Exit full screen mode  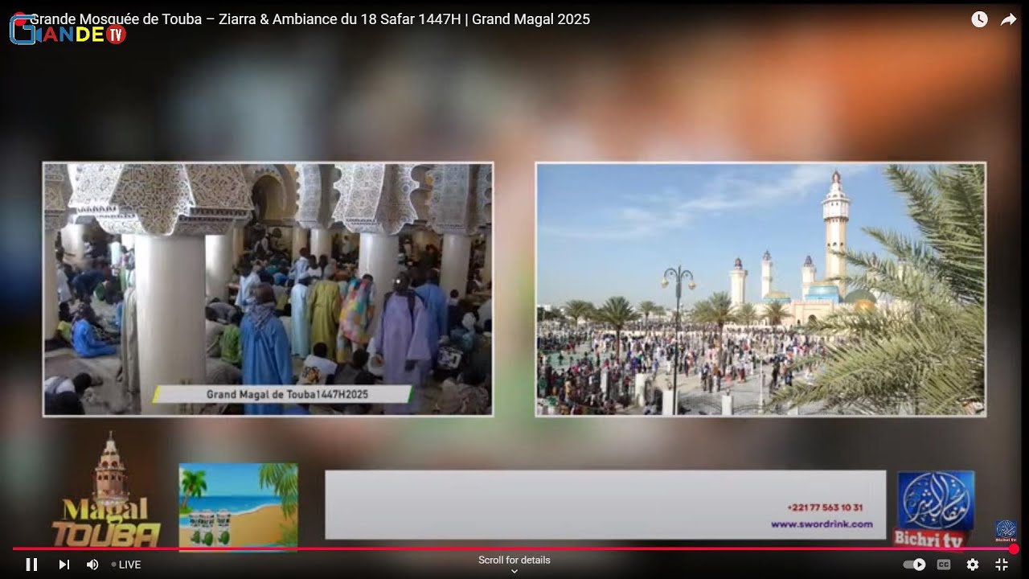[x=1002, y=565]
